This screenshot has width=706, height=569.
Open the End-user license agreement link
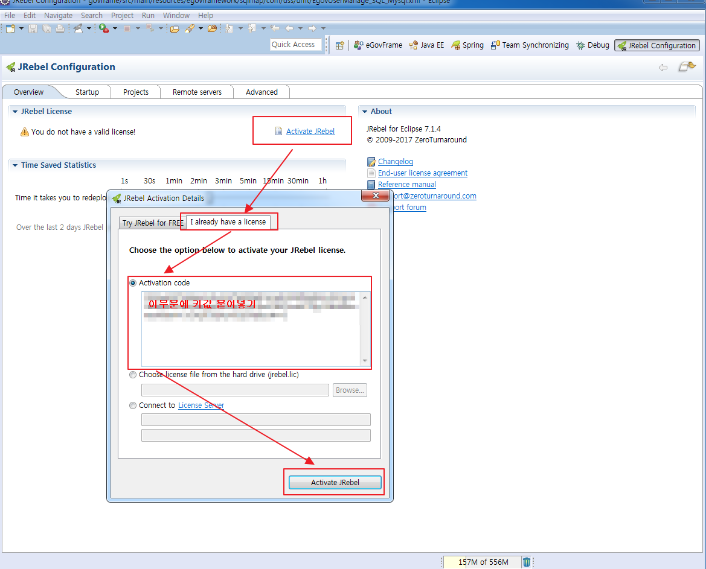coord(422,173)
